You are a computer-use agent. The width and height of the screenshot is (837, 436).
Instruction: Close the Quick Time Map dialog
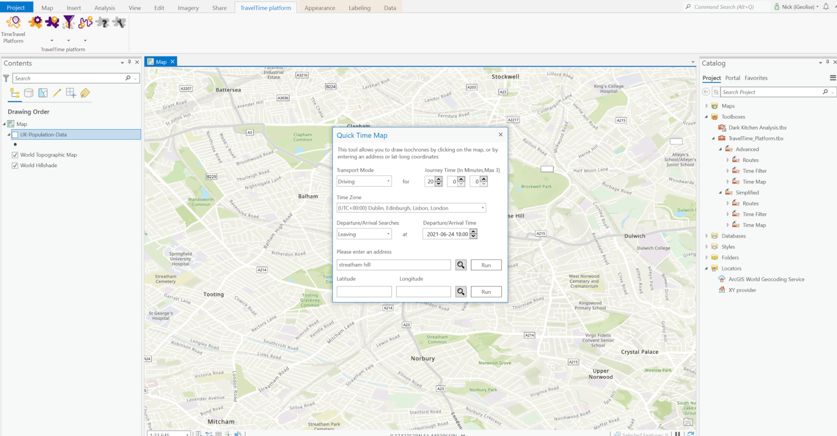tap(501, 134)
